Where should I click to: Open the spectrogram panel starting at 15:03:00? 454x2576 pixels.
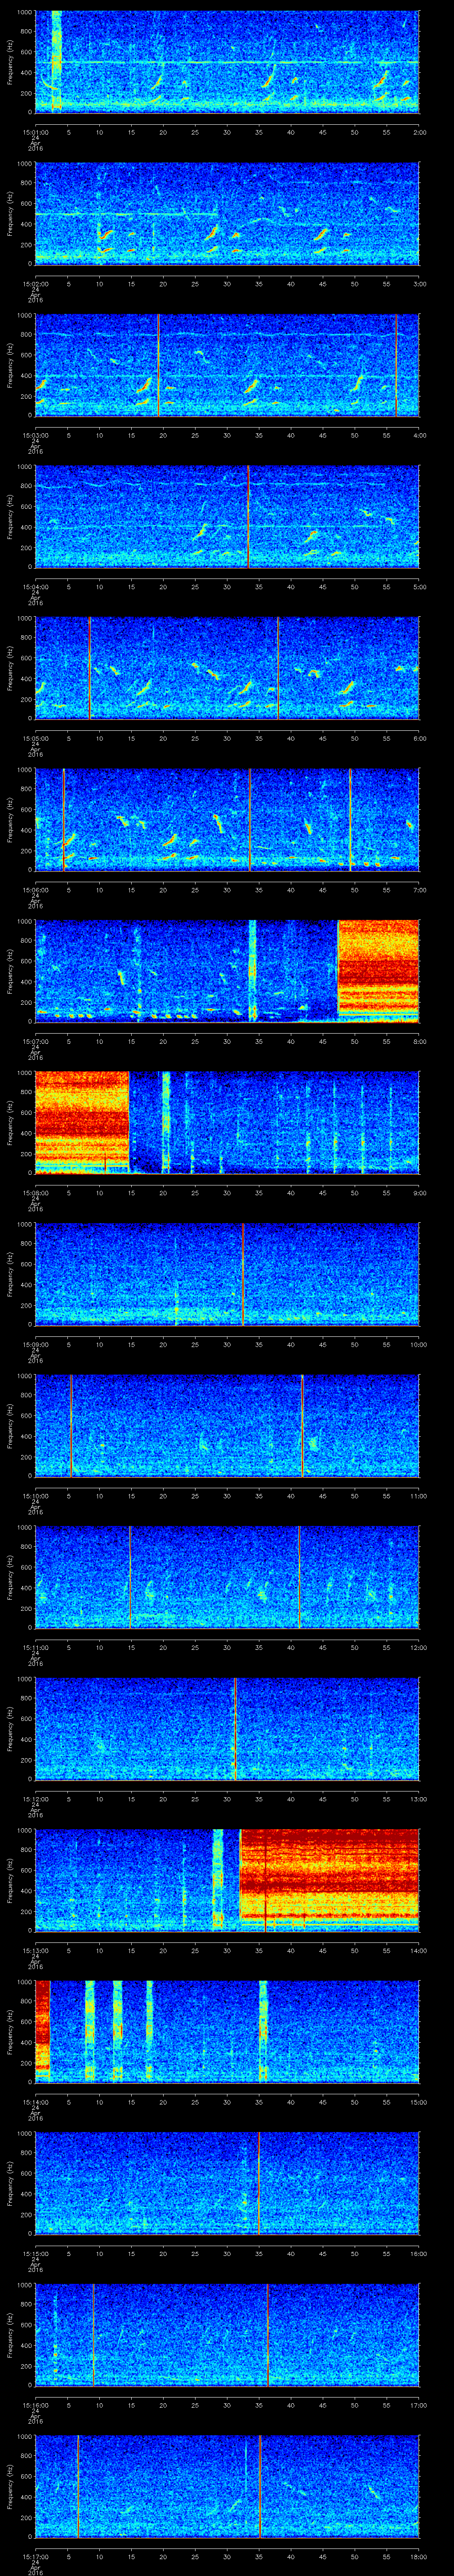tap(227, 365)
